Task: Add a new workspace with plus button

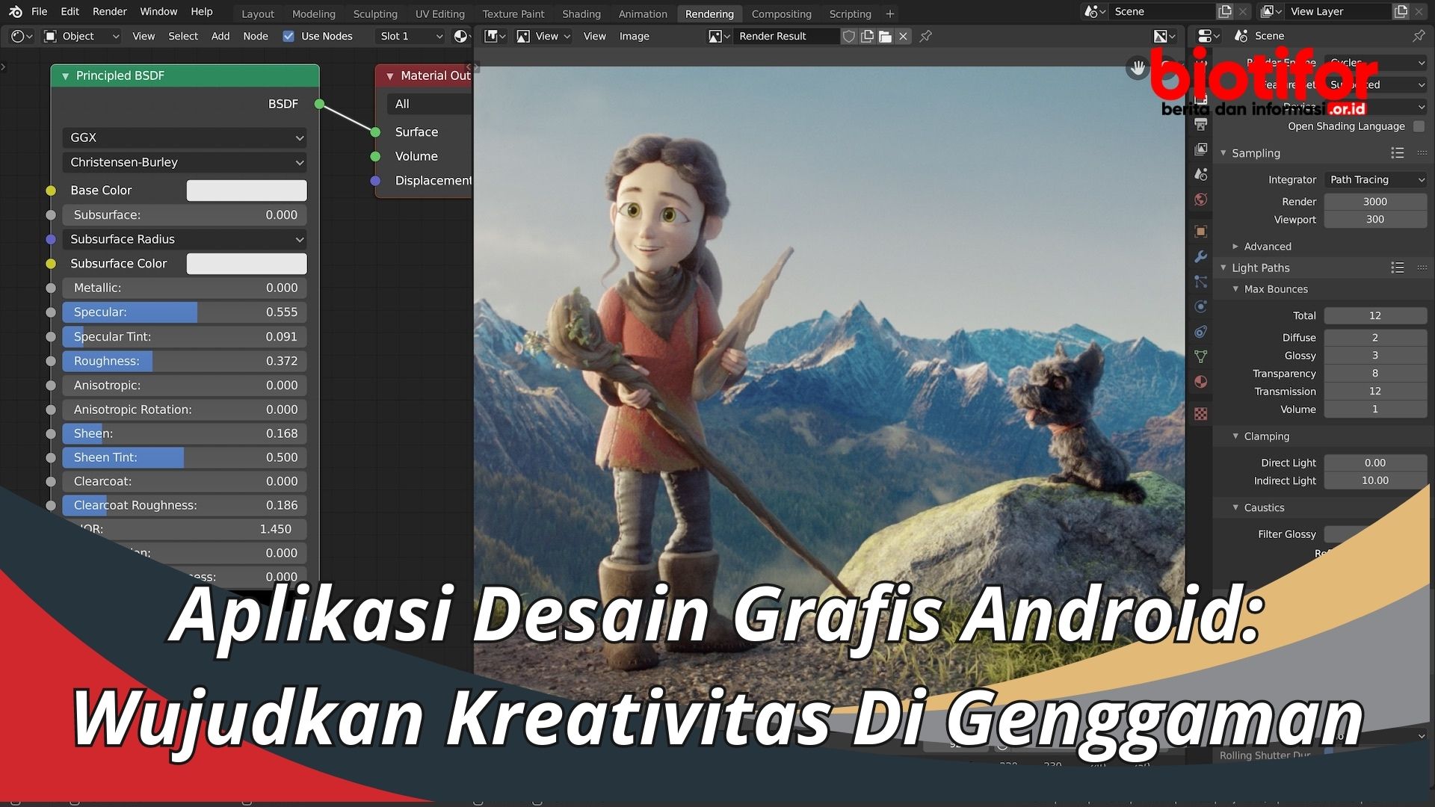Action: tap(889, 13)
